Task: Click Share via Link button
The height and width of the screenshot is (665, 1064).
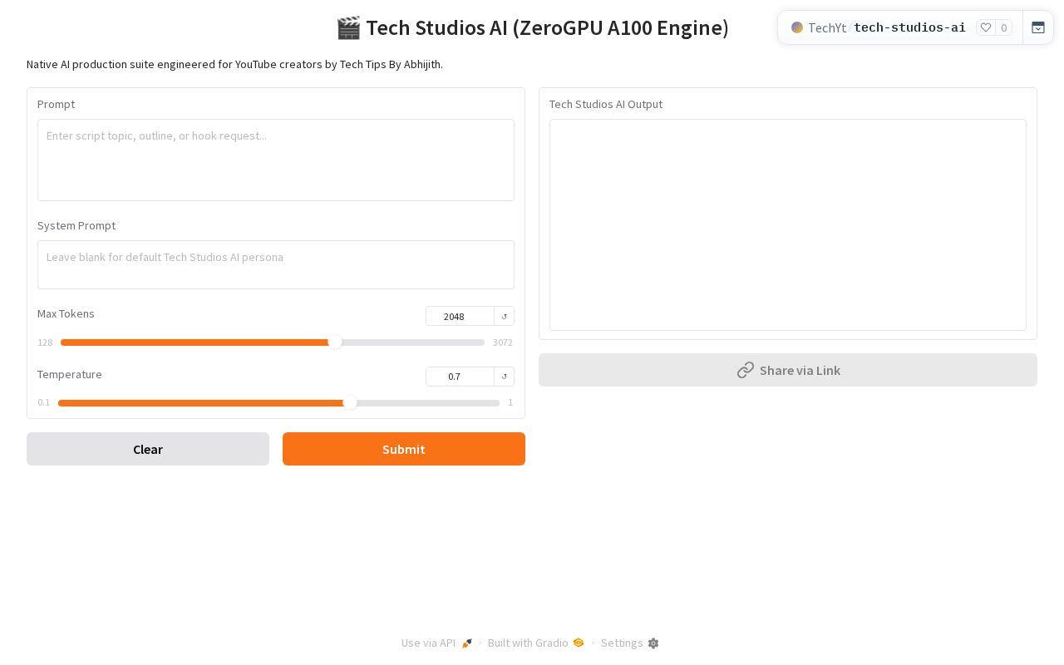Action: (788, 370)
